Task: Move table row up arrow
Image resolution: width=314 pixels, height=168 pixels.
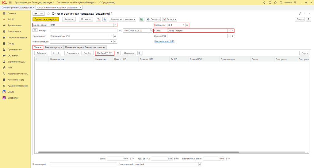Action: pos(54,53)
